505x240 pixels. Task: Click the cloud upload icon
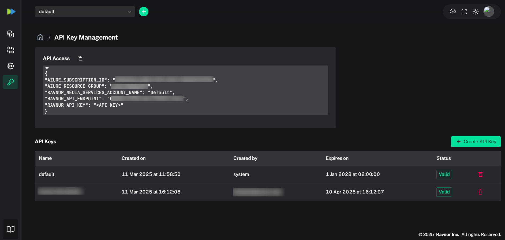[x=453, y=11]
